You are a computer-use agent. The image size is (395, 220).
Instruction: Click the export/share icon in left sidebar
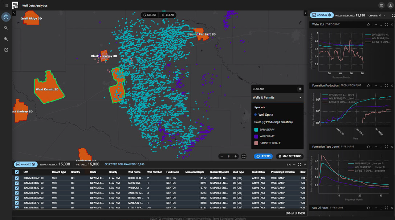click(x=6, y=50)
